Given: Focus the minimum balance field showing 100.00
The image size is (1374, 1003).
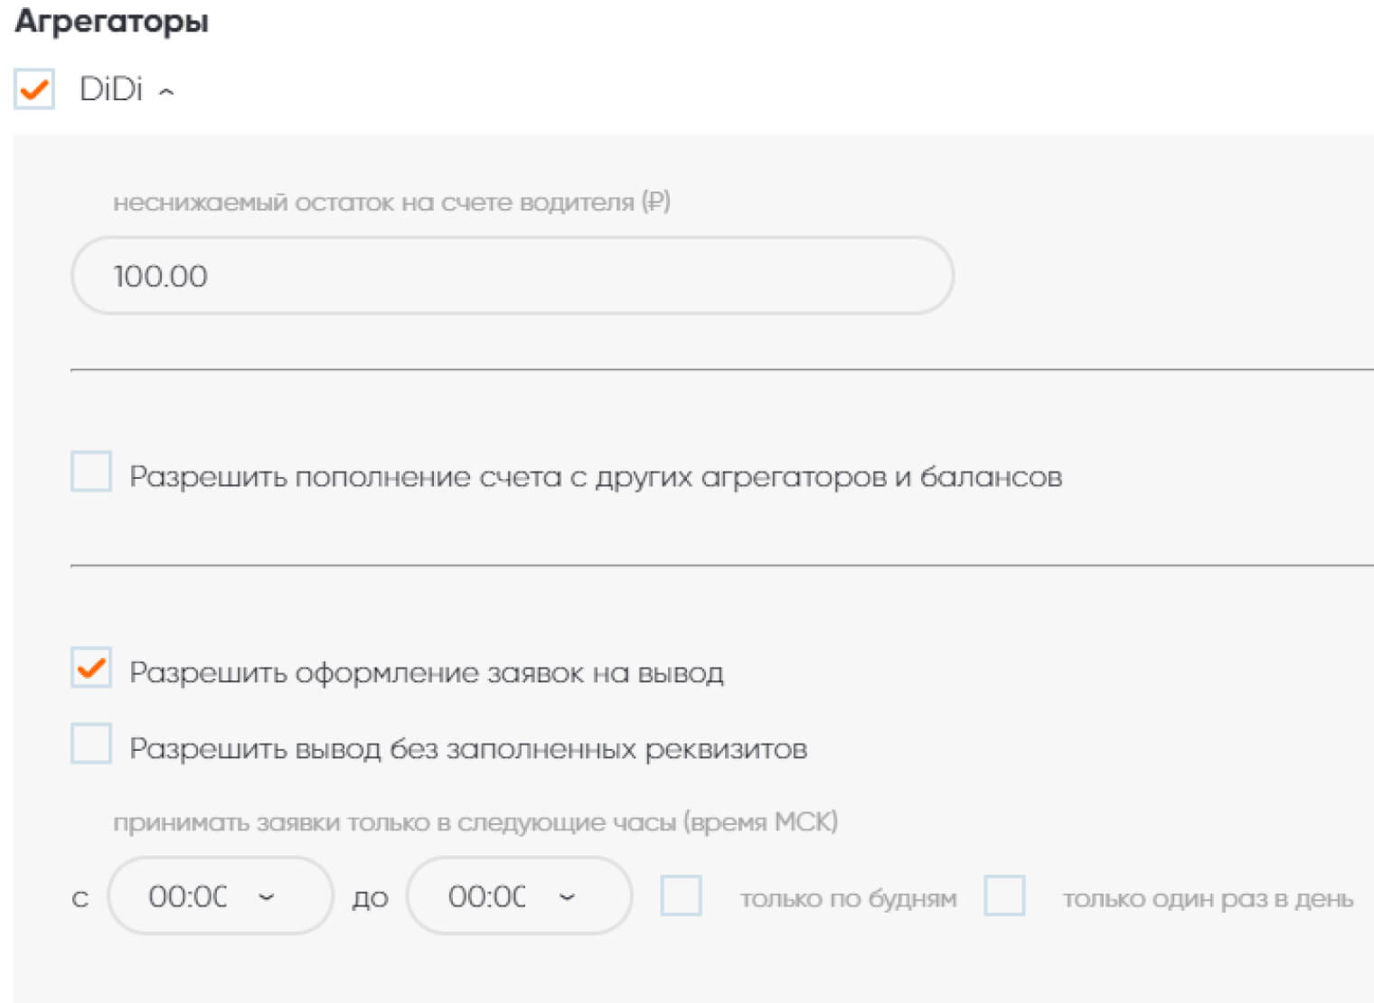Looking at the screenshot, I should click(512, 276).
